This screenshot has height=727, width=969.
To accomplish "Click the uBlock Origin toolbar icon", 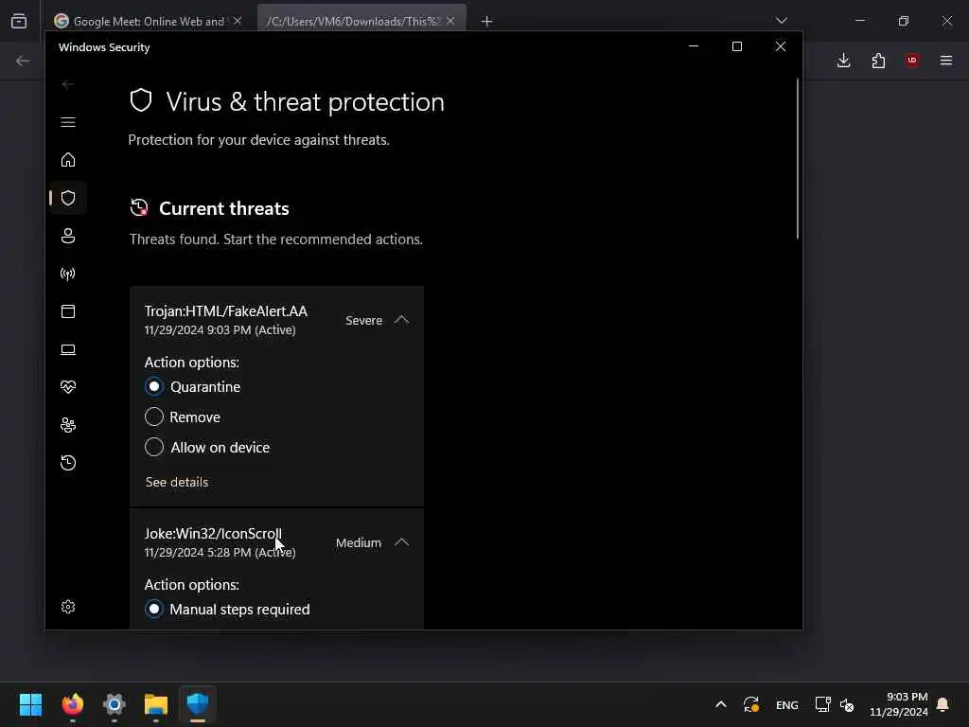I will pyautogui.click(x=912, y=61).
